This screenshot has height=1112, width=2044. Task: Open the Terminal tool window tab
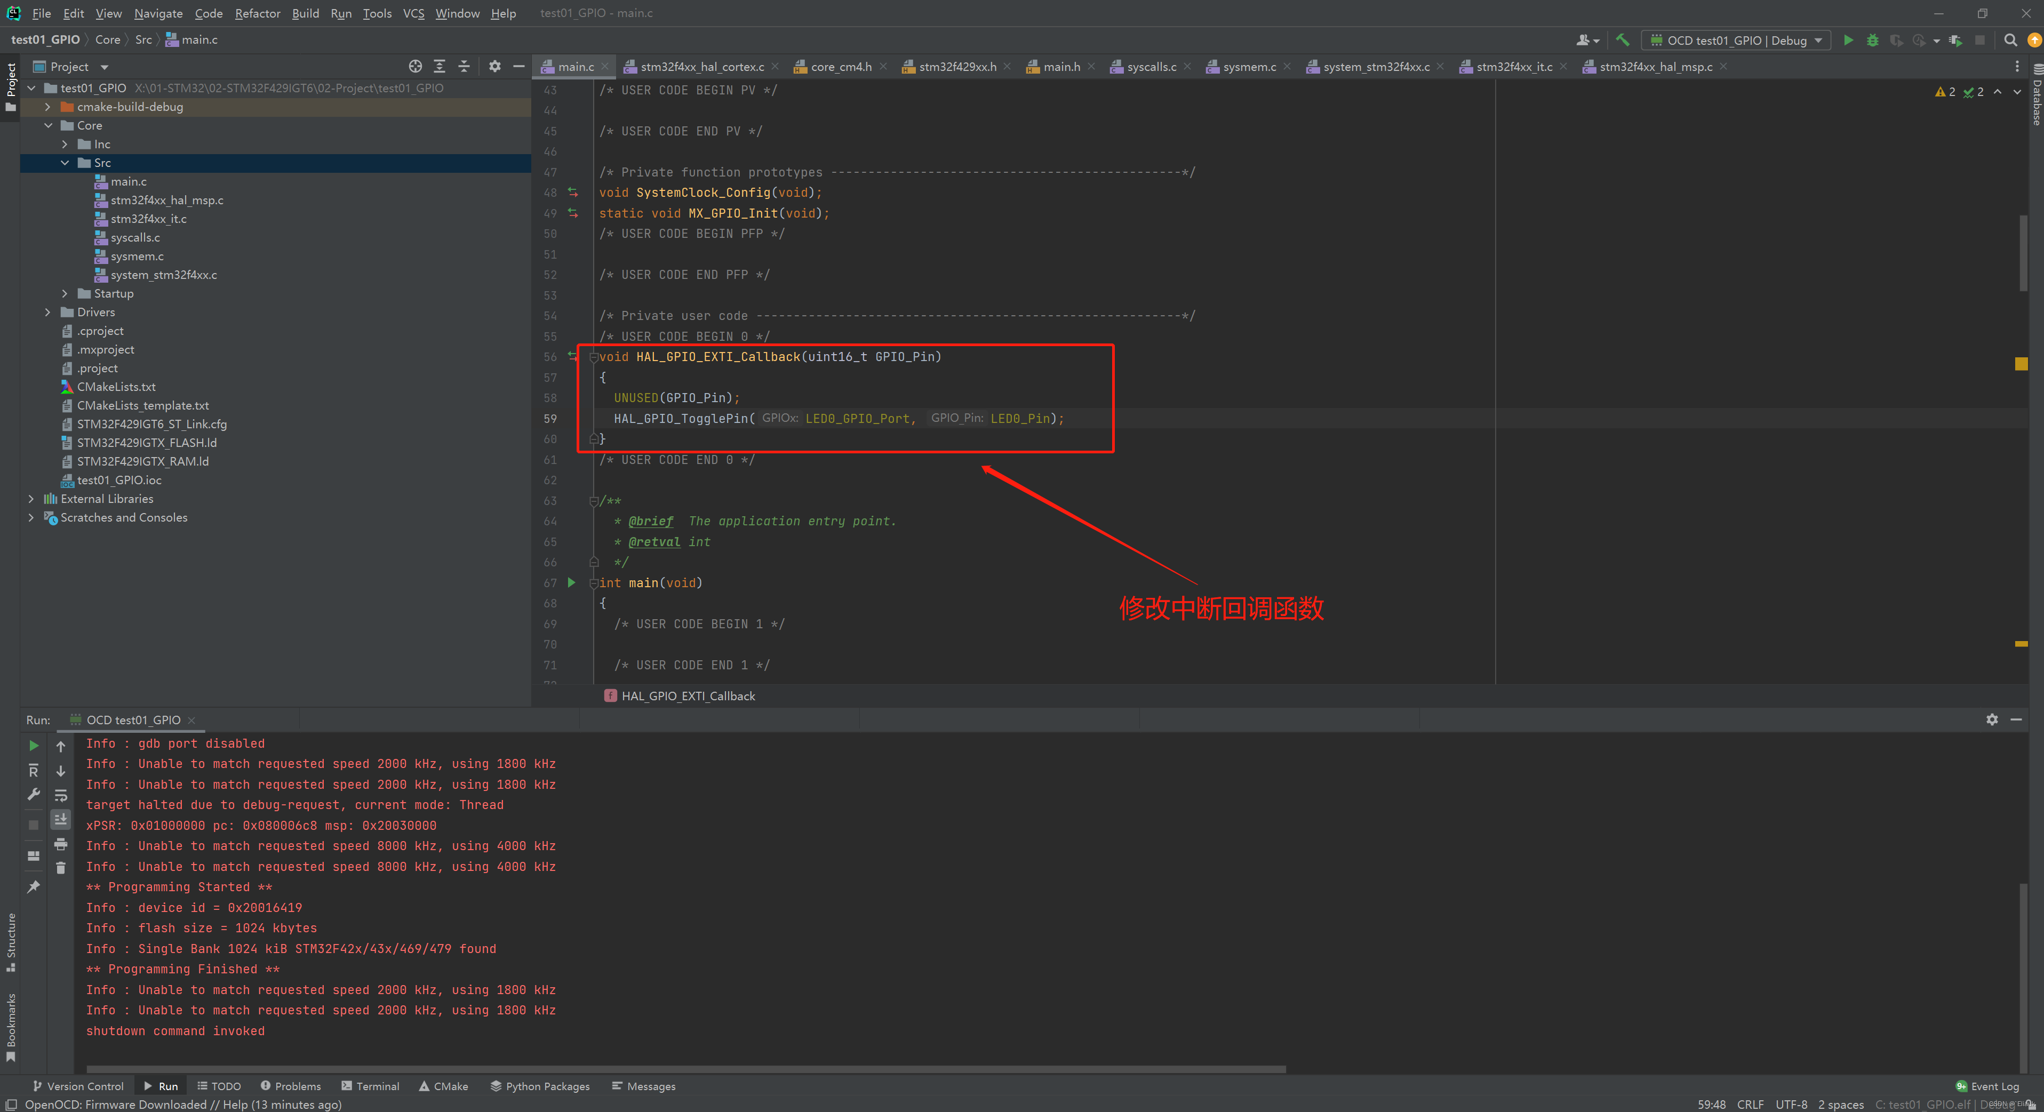tap(371, 1086)
